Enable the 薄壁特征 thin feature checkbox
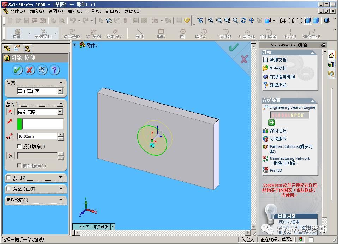 pos(8,189)
